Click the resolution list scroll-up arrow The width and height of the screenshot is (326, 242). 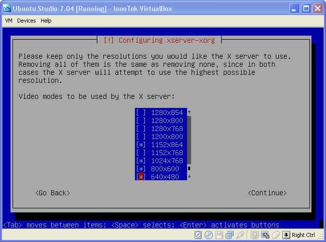click(x=189, y=112)
